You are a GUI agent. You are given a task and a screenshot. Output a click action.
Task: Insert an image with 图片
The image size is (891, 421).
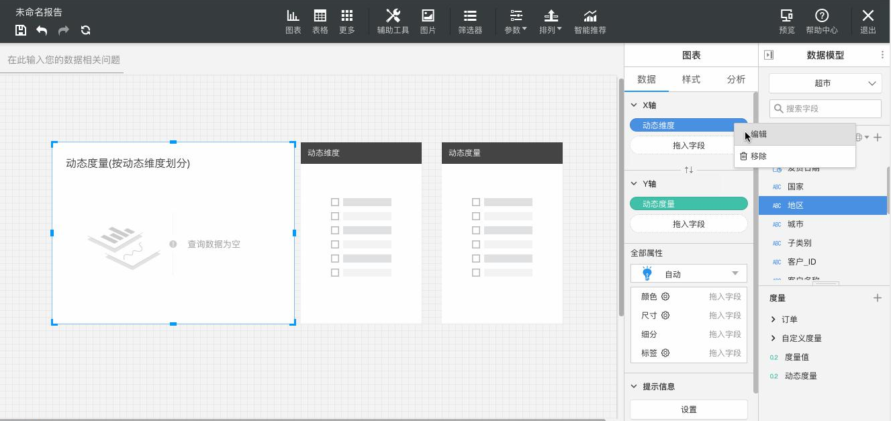(x=428, y=21)
